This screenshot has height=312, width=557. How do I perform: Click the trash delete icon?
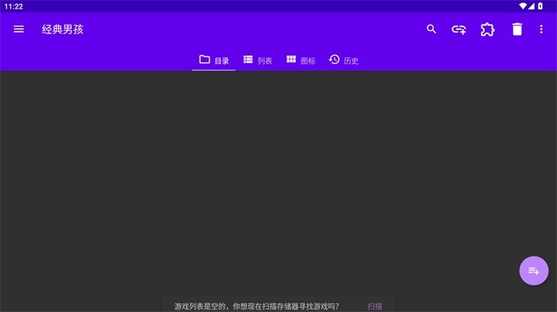point(518,29)
